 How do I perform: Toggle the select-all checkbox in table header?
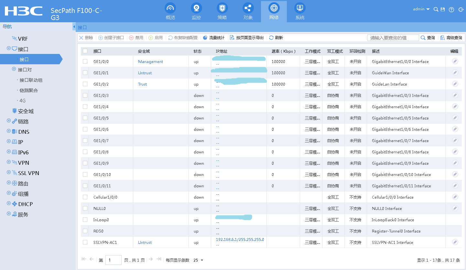pos(85,51)
